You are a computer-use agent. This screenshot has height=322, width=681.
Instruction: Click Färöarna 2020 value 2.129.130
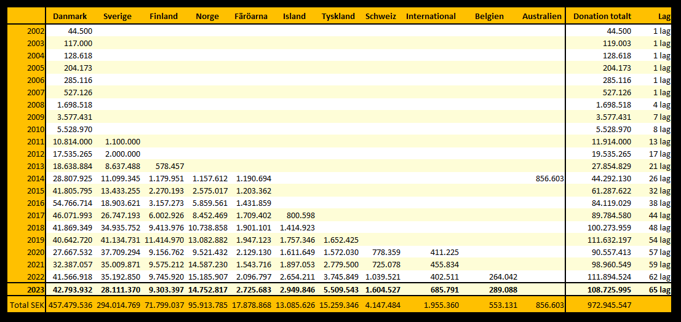pos(253,252)
